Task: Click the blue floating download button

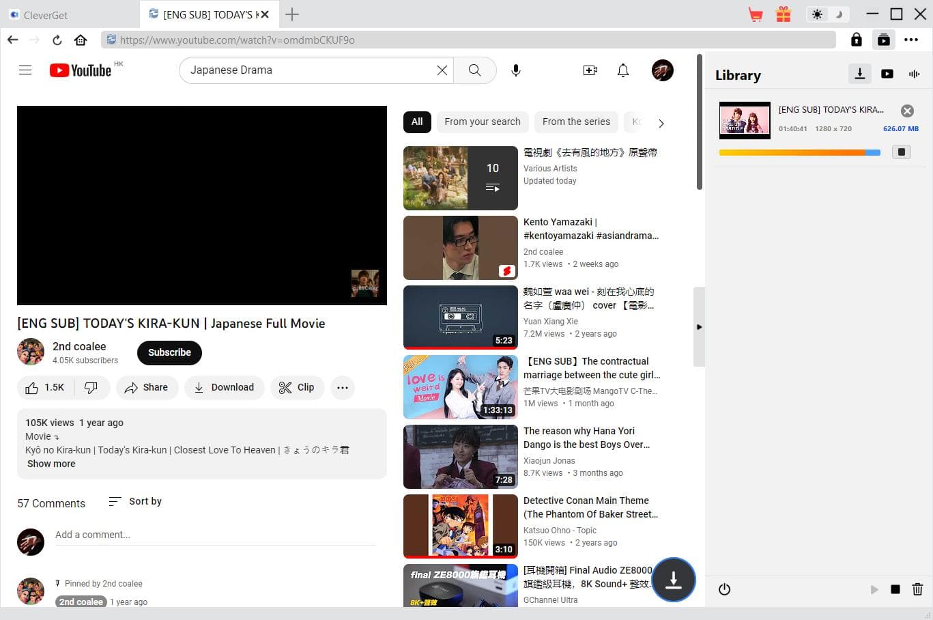Action: click(x=673, y=580)
